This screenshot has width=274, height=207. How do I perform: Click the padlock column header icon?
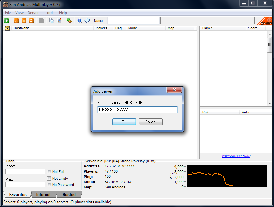tap(7, 28)
